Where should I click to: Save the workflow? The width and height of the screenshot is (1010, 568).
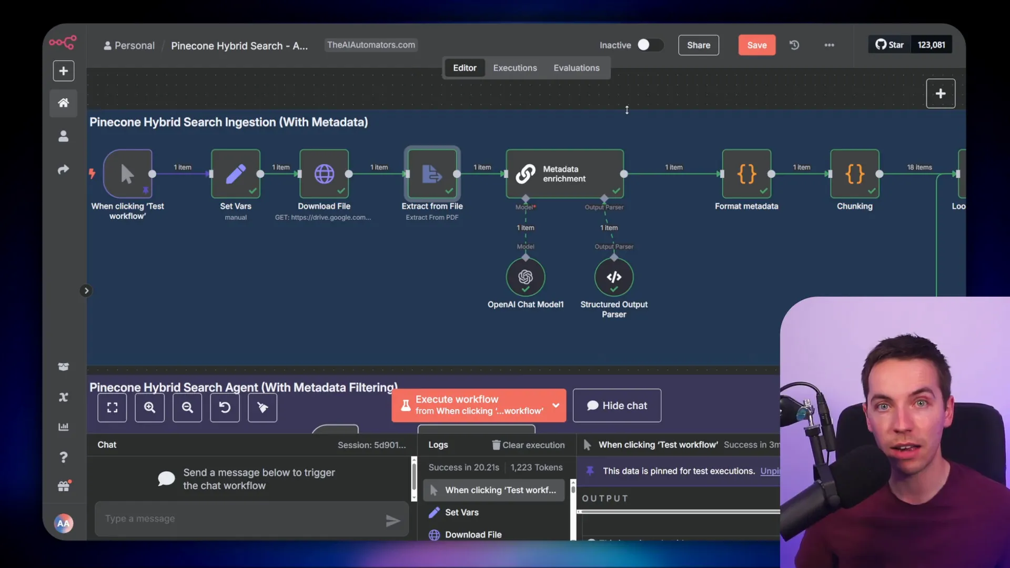(756, 45)
